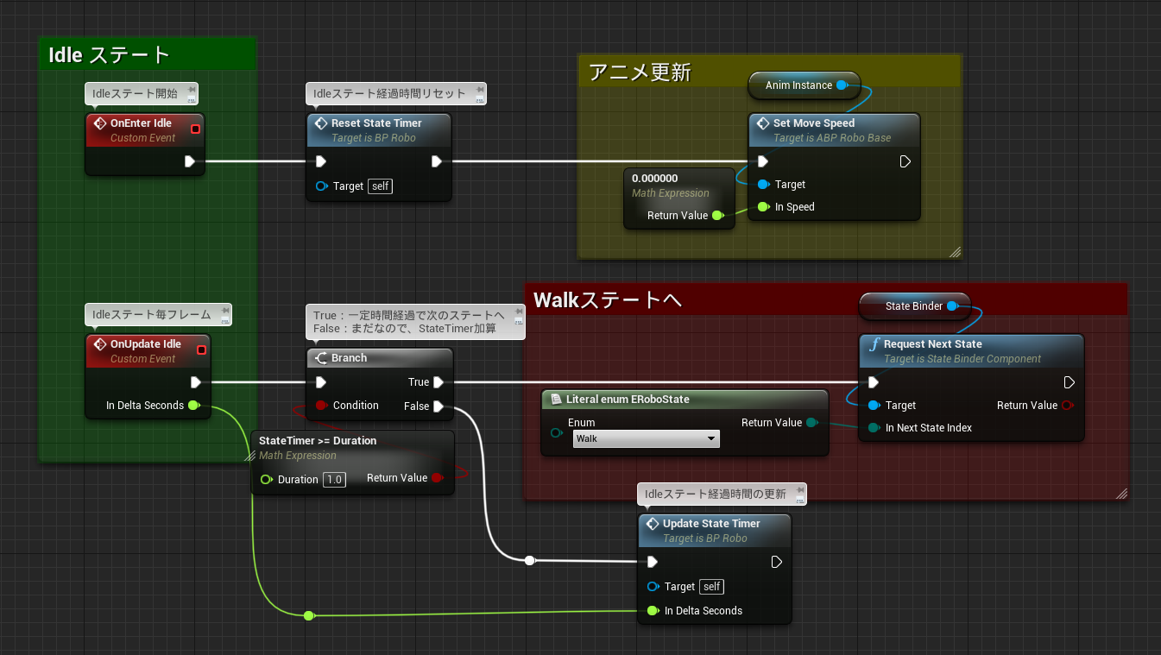
Task: Click the self value on Reset State Timer
Action: (380, 186)
